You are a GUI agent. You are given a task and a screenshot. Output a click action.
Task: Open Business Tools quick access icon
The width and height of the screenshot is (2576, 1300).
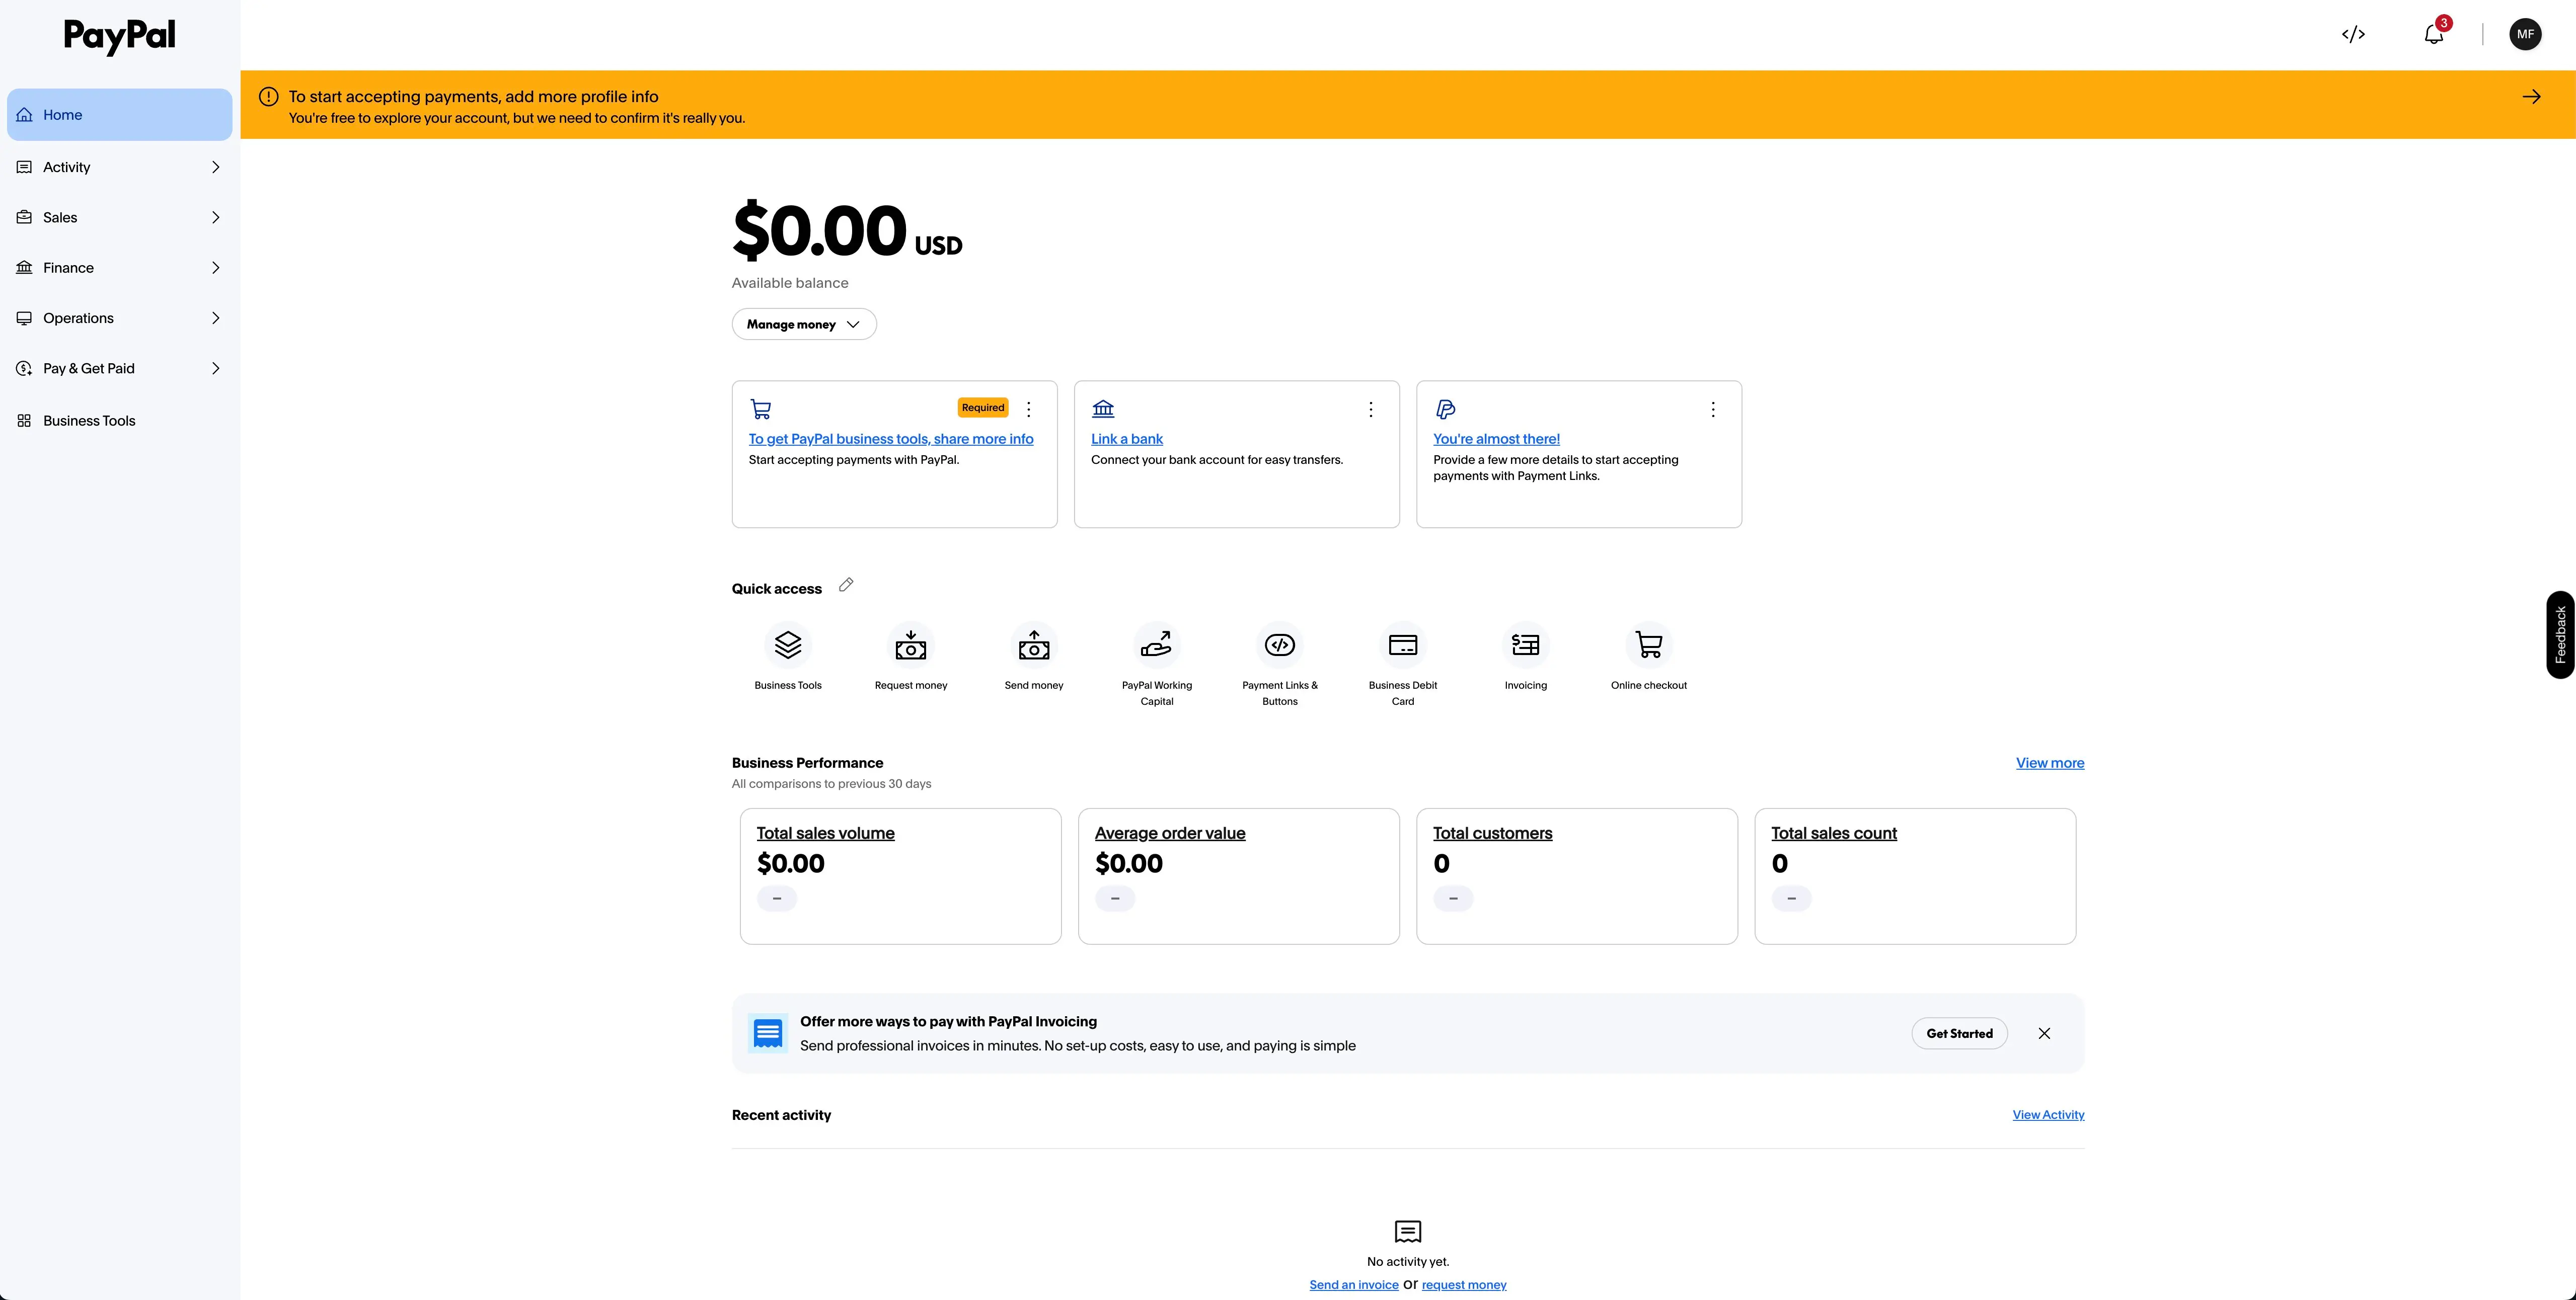pyautogui.click(x=788, y=644)
